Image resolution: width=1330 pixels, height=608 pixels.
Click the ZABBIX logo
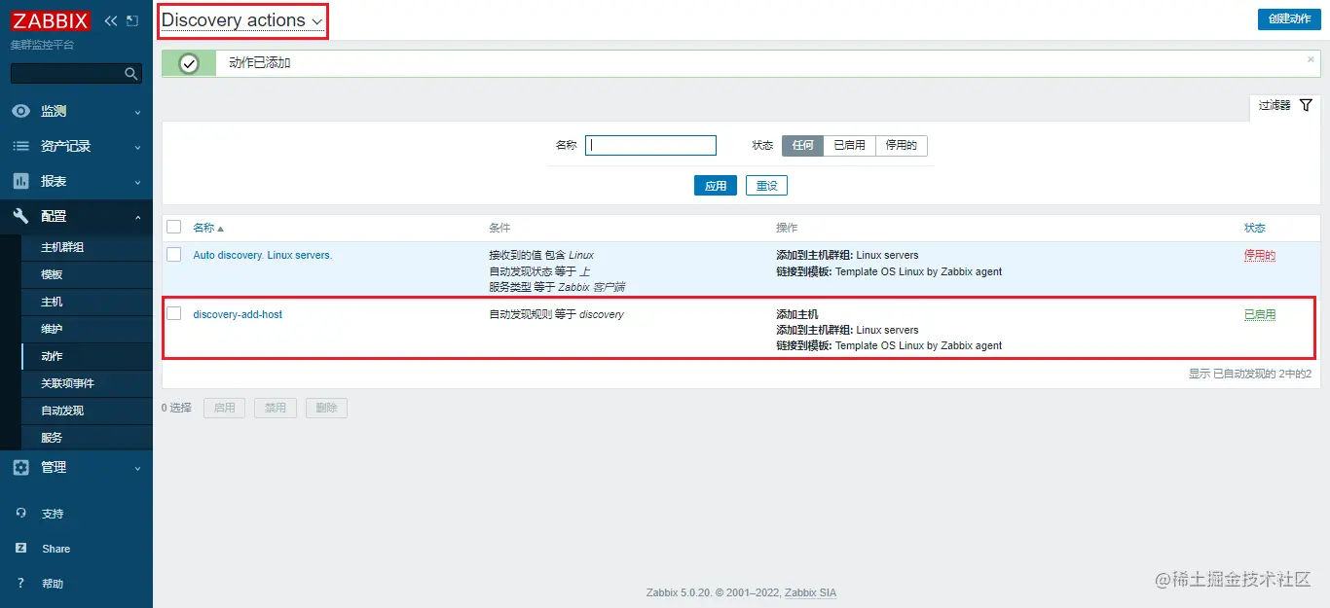point(51,20)
